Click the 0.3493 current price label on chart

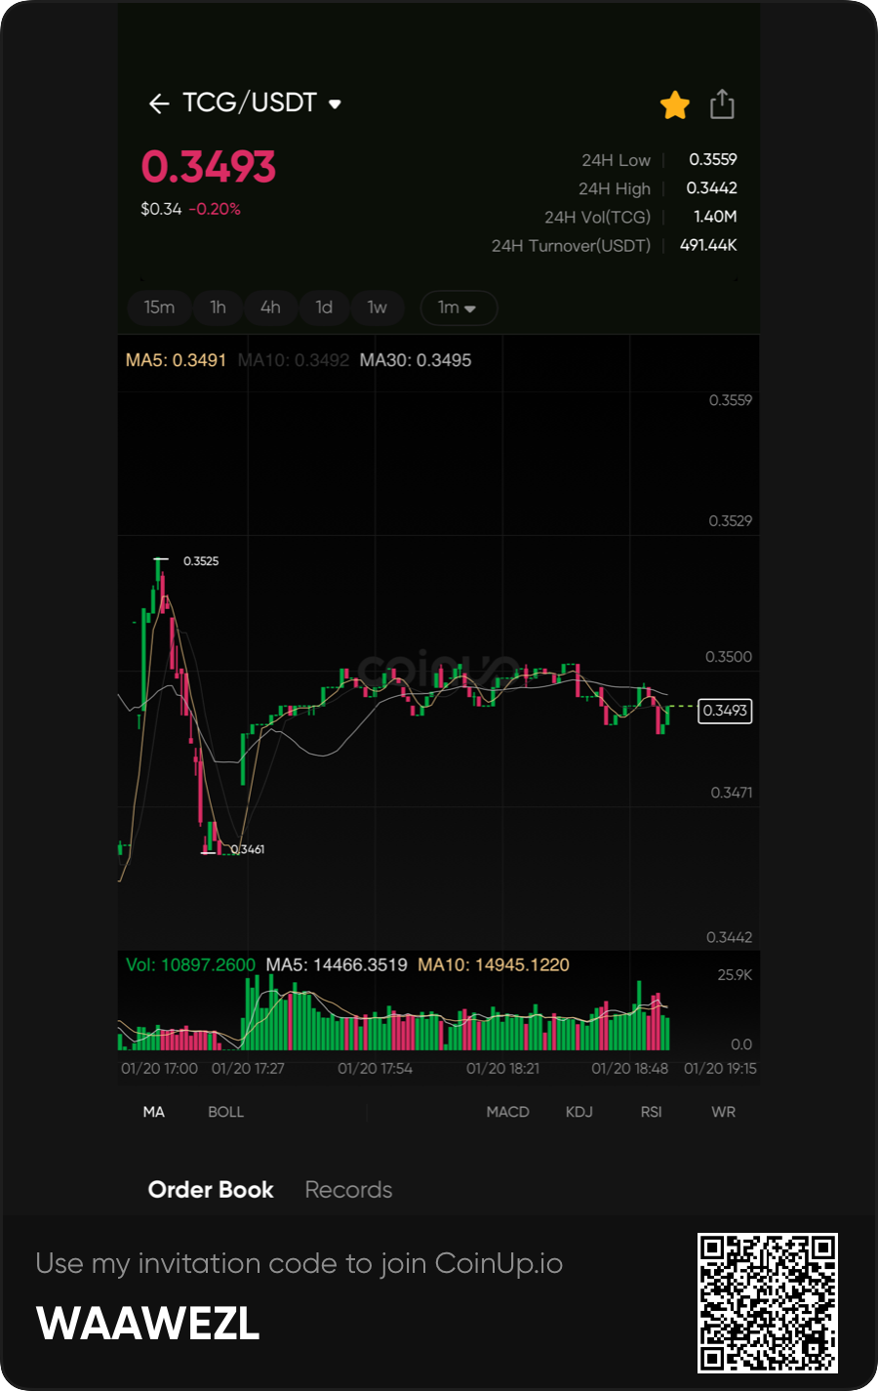725,711
